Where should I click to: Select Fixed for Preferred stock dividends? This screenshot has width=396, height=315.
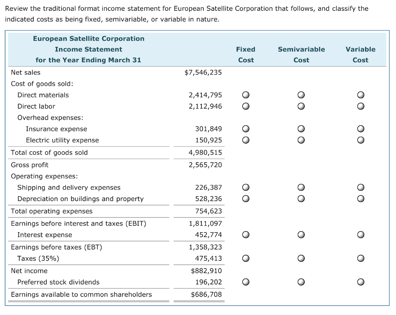coord(246,282)
